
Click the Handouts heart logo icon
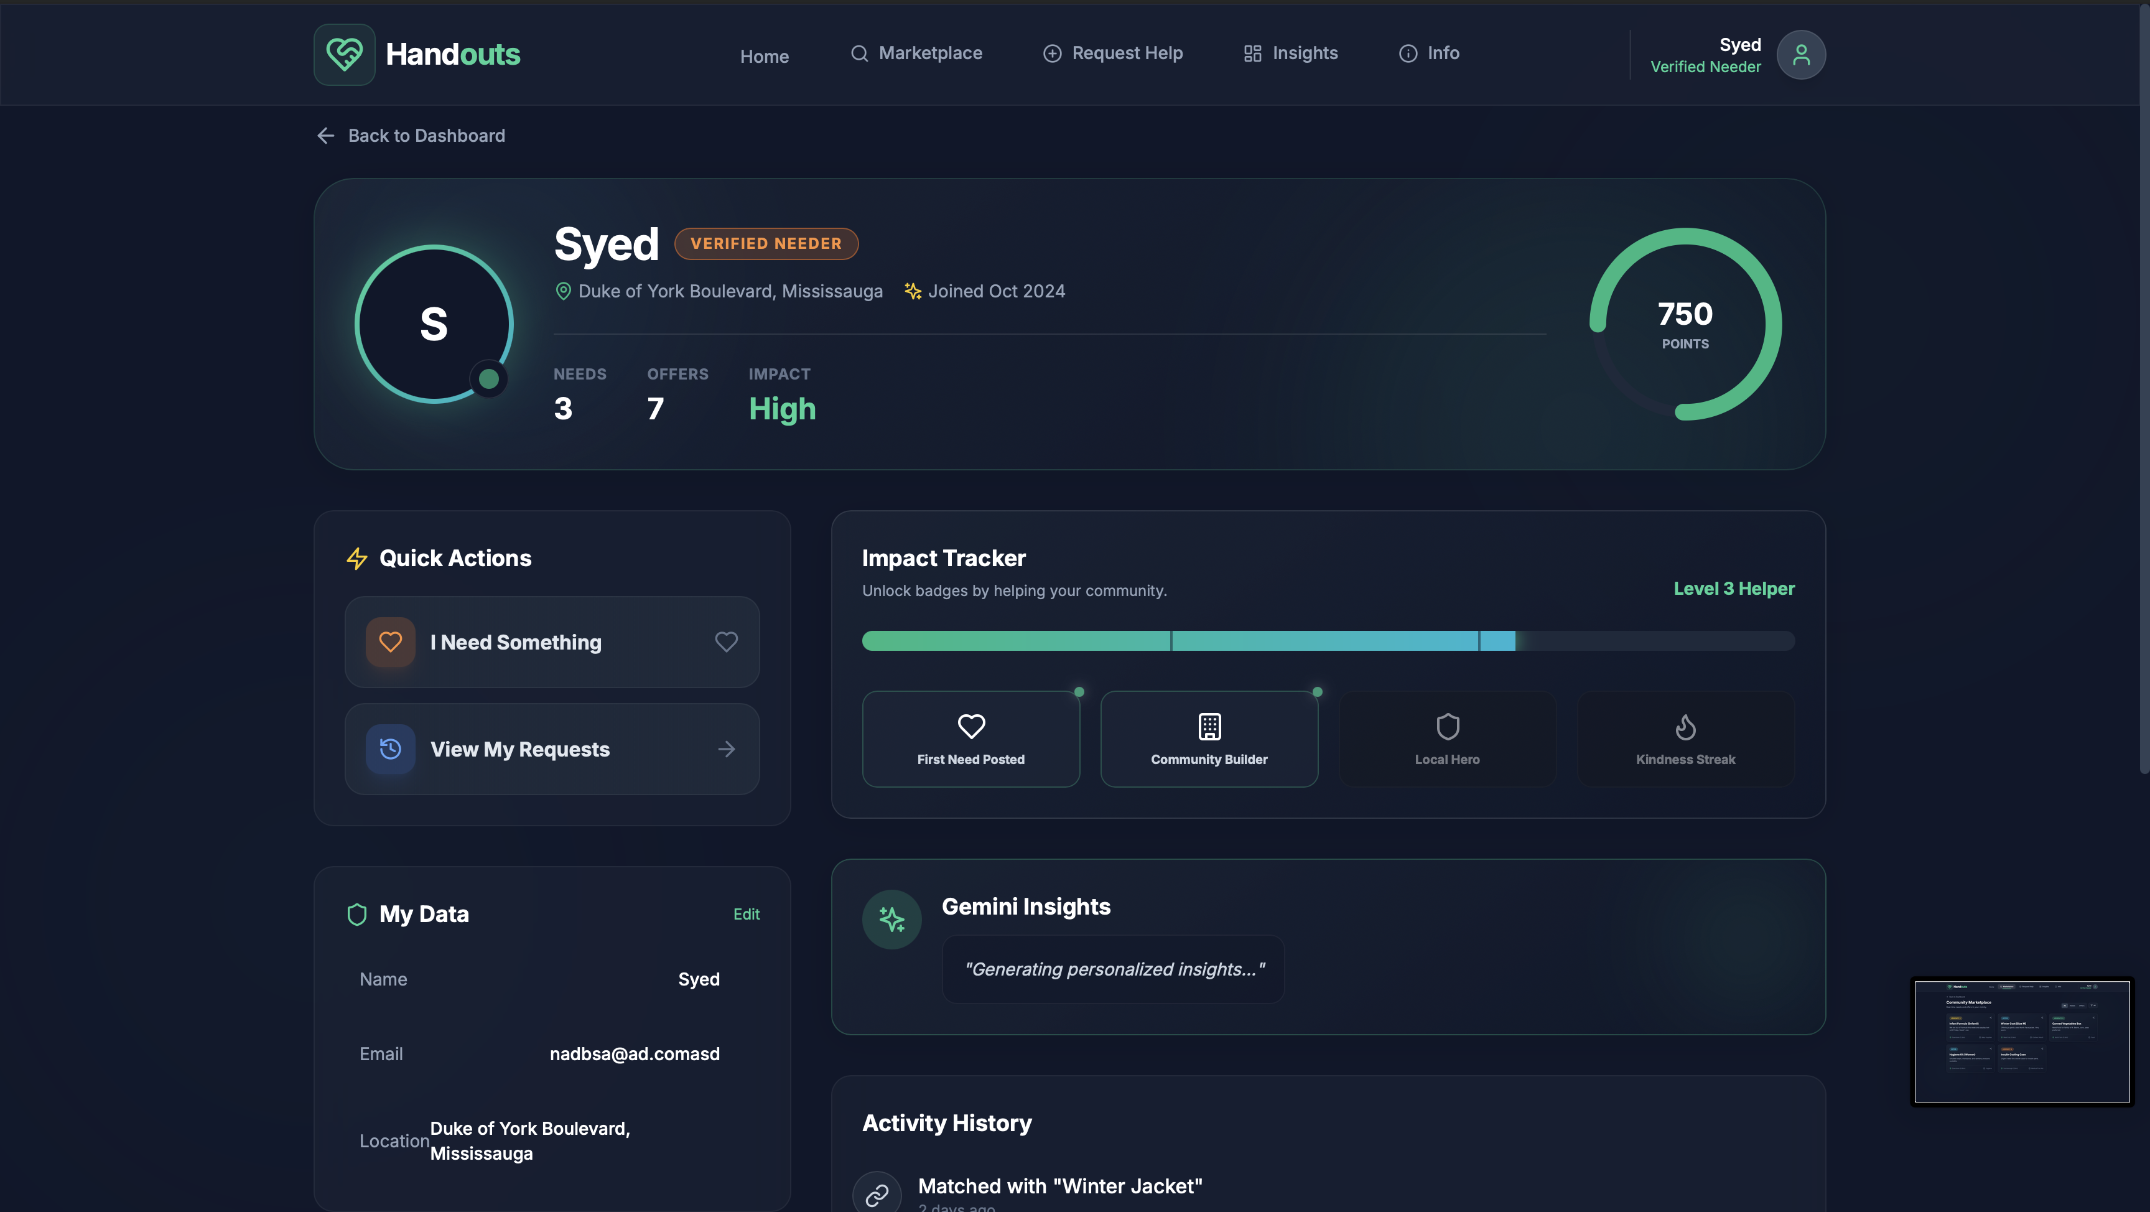coord(344,54)
